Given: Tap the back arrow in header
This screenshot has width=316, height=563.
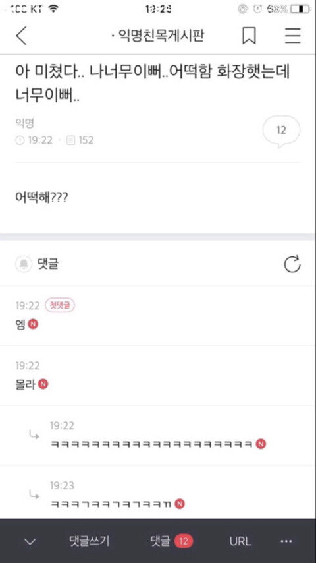Looking at the screenshot, I should point(22,36).
